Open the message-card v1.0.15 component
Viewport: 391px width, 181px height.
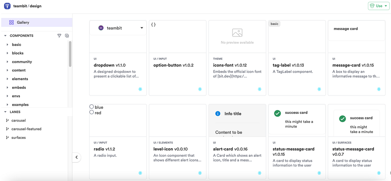coord(353,65)
